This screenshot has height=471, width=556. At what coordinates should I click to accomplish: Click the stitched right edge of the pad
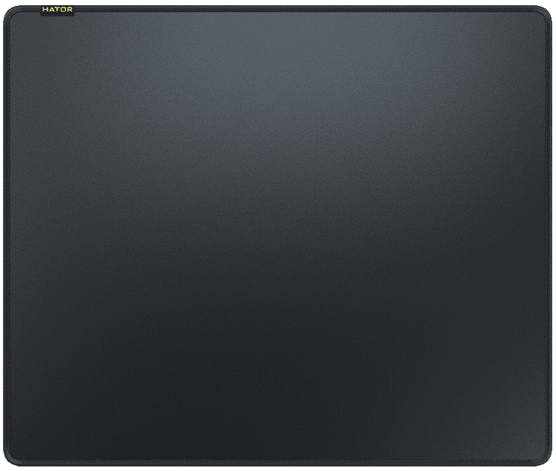tap(549, 236)
